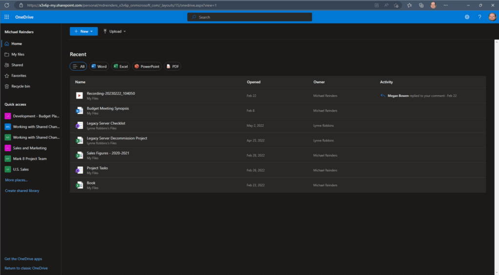The height and width of the screenshot is (275, 499).
Task: Click the browser favorites star icon
Action: (409, 5)
